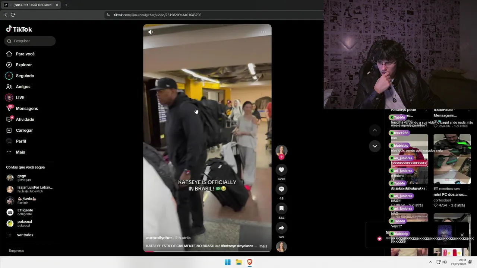Screen dimensions: 477x268
Task: Click the heart icon in the notification popup
Action: click(379, 239)
